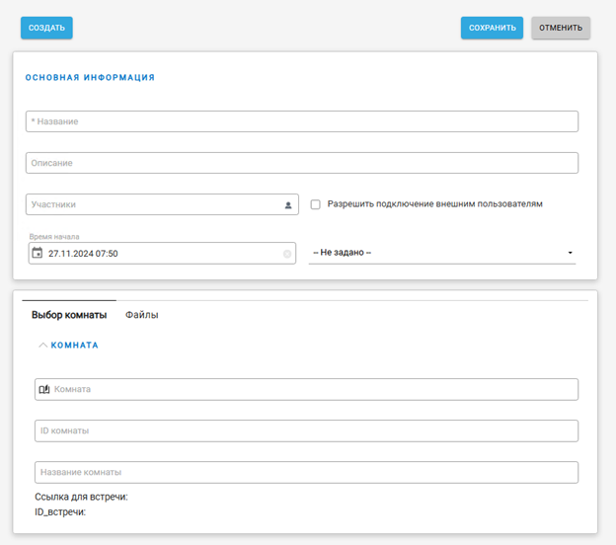
Task: Clear the start time with the X icon
Action: (287, 254)
